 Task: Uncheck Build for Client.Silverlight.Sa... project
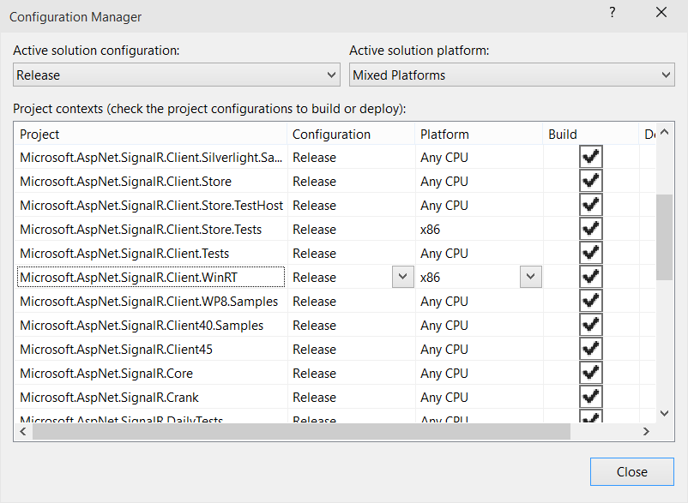590,157
